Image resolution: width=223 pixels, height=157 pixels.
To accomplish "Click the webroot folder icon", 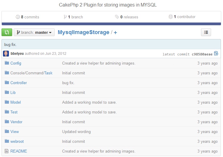I will tap(7, 141).
